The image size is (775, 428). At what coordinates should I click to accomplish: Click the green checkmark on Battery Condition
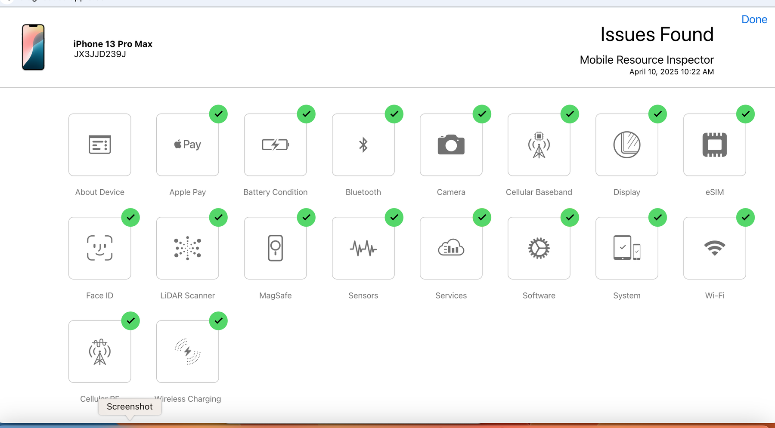pyautogui.click(x=306, y=114)
